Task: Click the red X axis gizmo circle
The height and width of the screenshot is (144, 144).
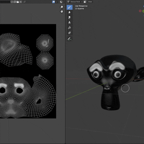Action: tap(140, 11)
